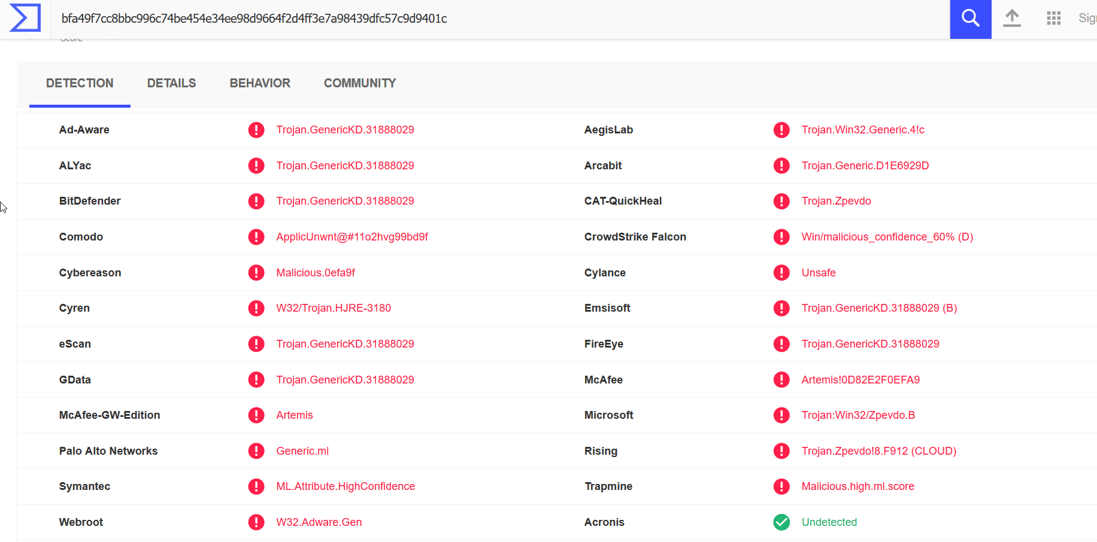Click the blue search magnifier button
Image resolution: width=1097 pixels, height=542 pixels.
pos(971,19)
